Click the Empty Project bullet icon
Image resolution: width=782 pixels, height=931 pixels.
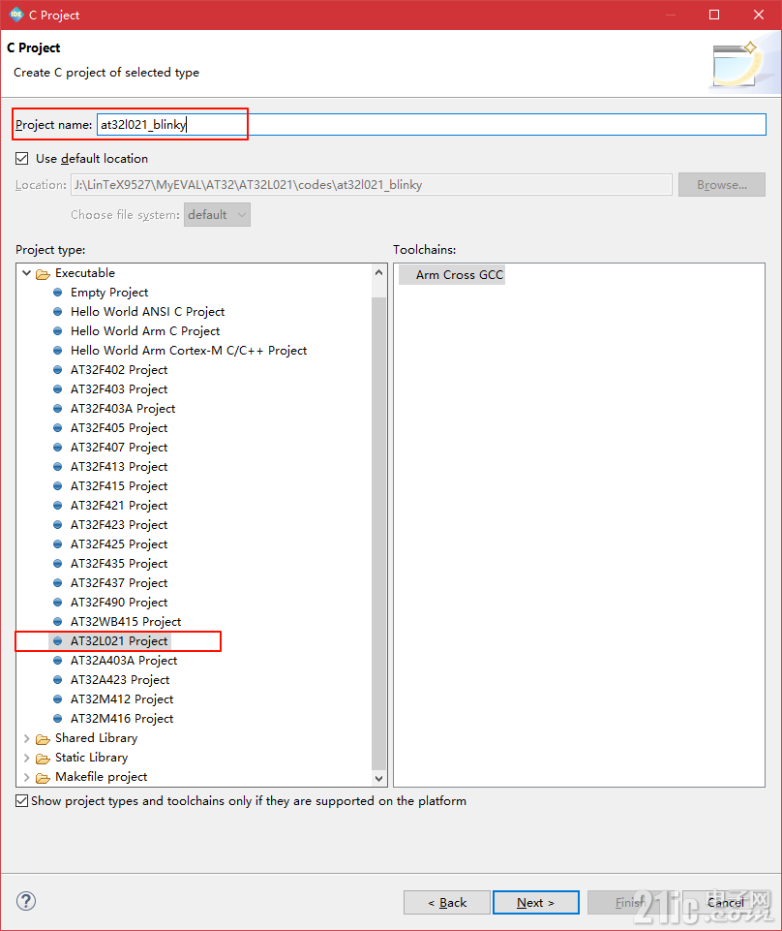click(x=57, y=293)
